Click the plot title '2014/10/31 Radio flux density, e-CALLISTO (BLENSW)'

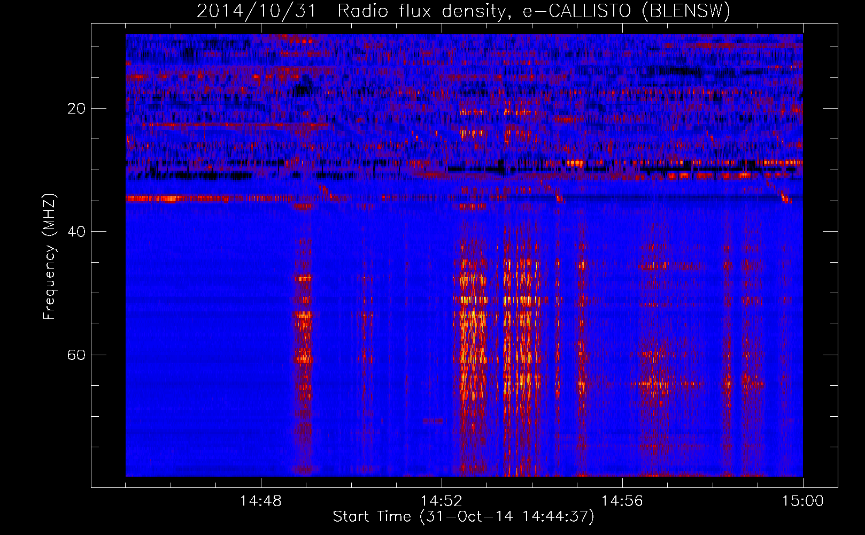[464, 11]
